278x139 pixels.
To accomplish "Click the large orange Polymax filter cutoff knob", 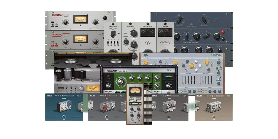I will (x=192, y=66).
